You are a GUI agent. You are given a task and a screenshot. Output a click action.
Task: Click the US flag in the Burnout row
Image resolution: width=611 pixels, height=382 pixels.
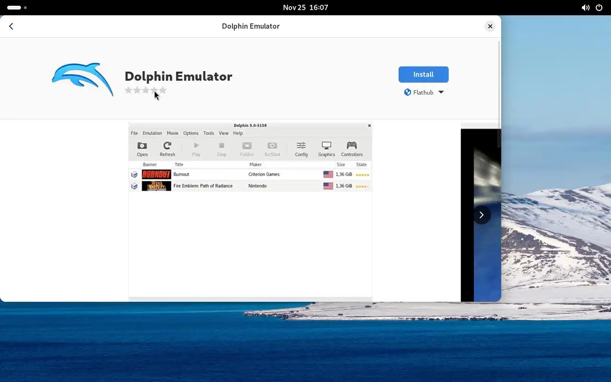pyautogui.click(x=328, y=174)
